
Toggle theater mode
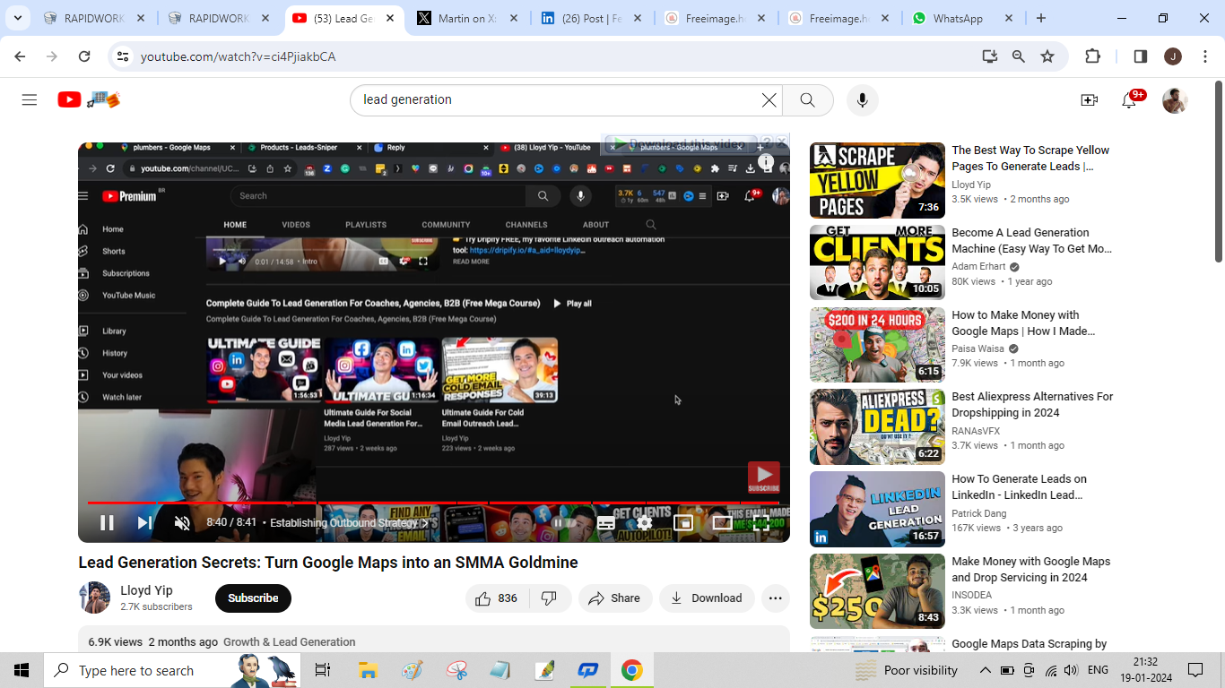click(x=722, y=523)
